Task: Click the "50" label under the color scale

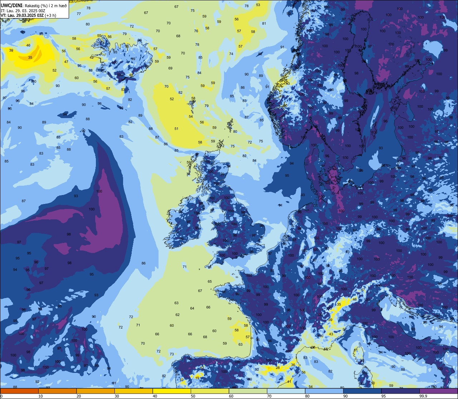Action: click(193, 396)
